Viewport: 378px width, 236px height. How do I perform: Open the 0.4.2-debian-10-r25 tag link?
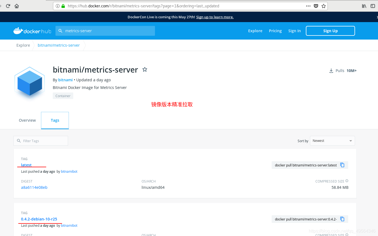(x=39, y=219)
